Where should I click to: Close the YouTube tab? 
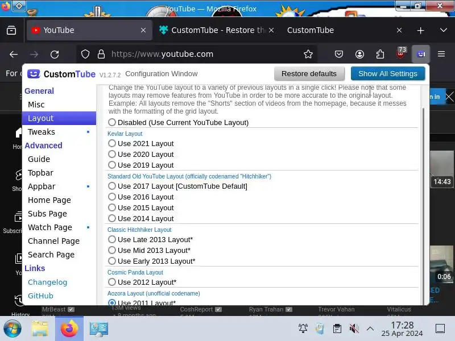click(x=143, y=30)
